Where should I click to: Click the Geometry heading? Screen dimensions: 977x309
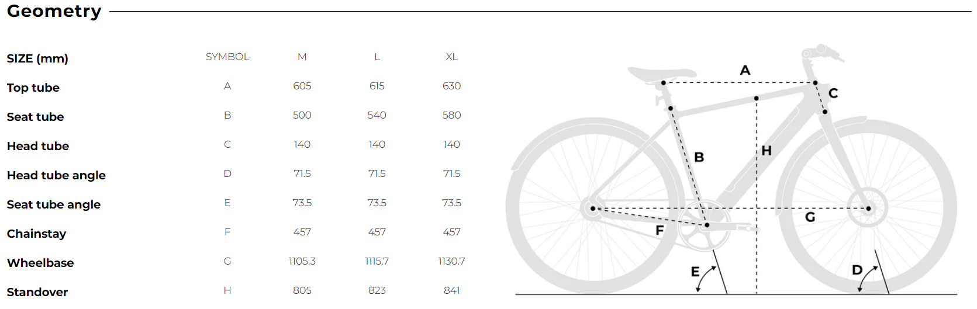pyautogui.click(x=54, y=11)
